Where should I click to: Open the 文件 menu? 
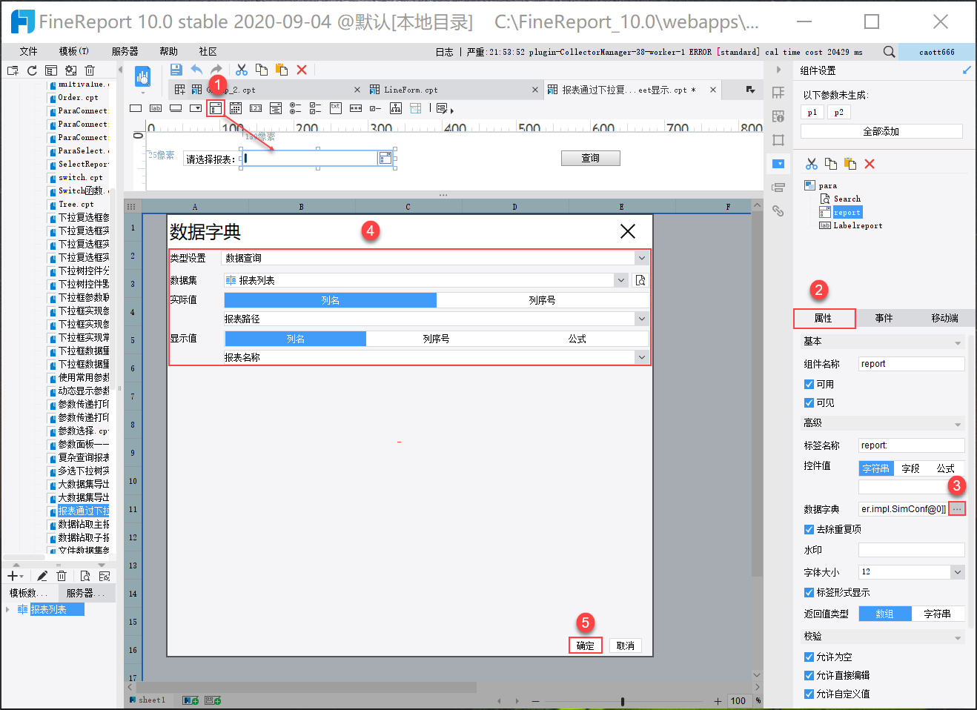28,51
